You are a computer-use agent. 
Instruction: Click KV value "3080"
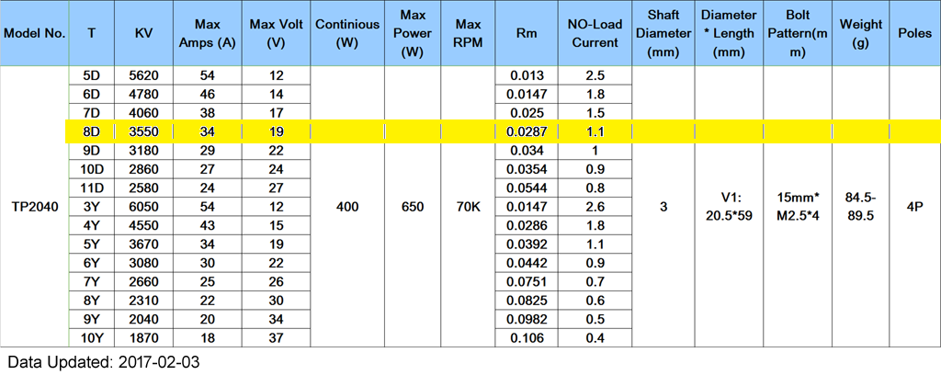[x=143, y=263]
